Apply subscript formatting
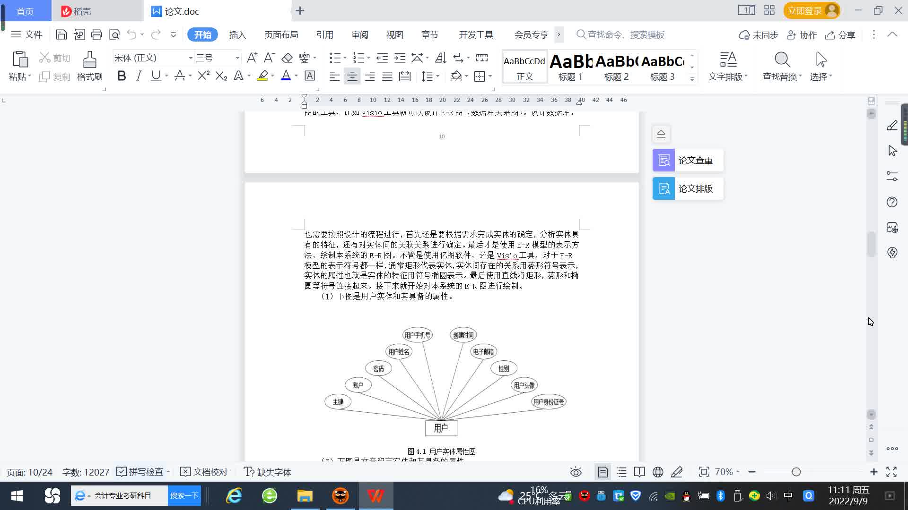908x510 pixels. coord(221,76)
